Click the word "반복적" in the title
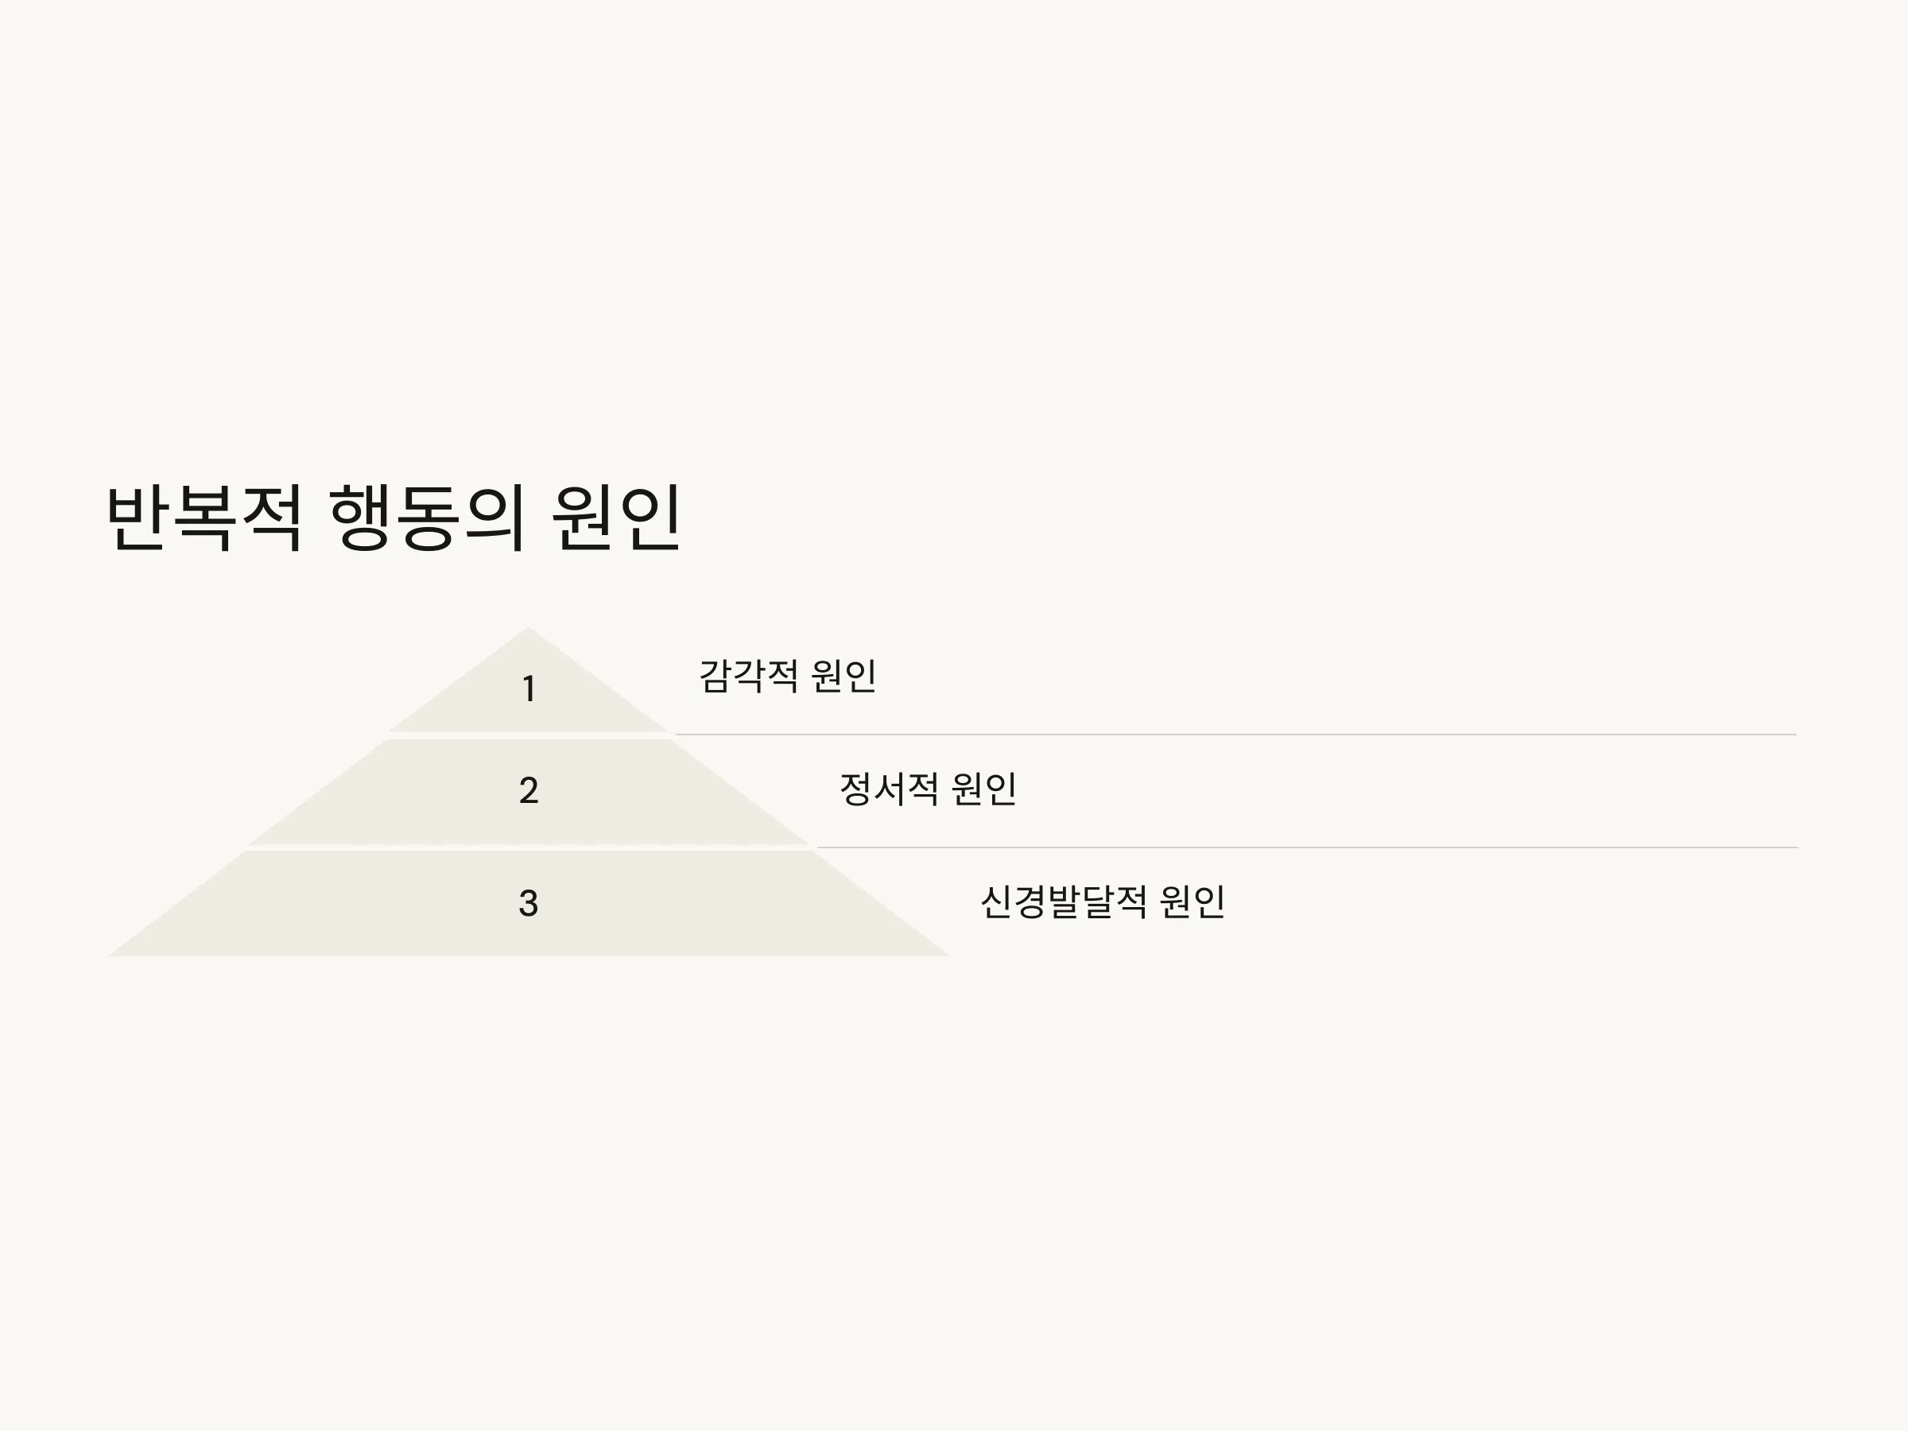The image size is (1908, 1431). [204, 518]
